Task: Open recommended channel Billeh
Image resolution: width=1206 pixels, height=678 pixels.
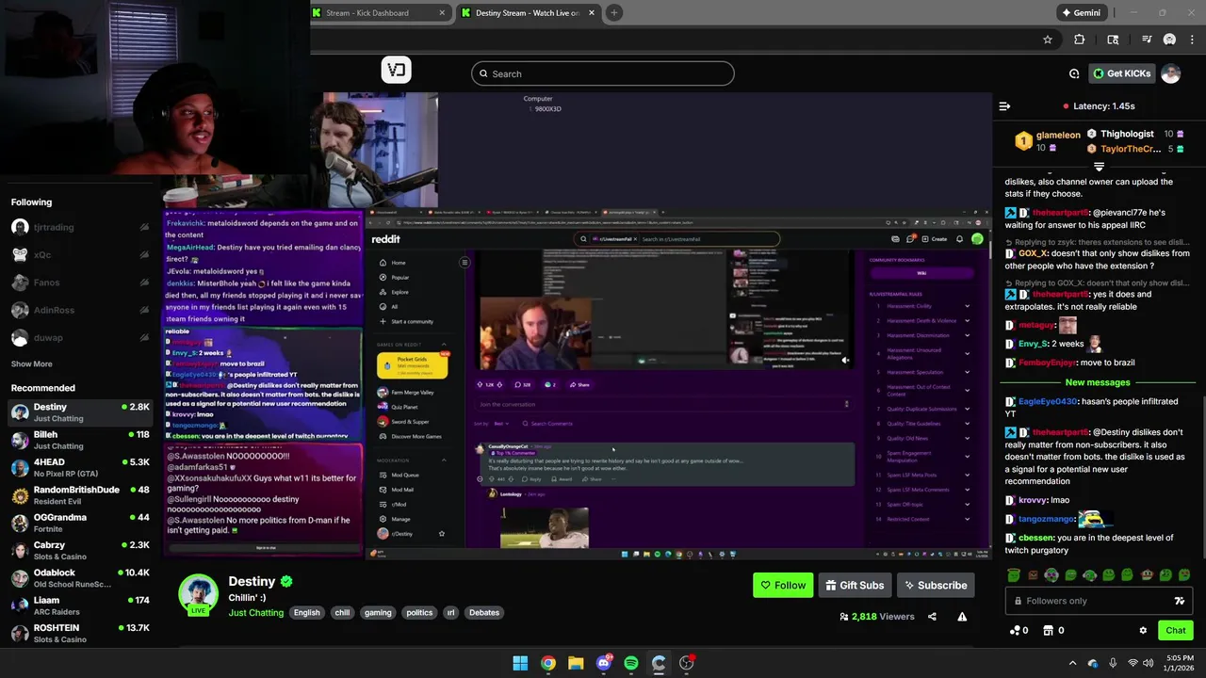Action: 80,440
